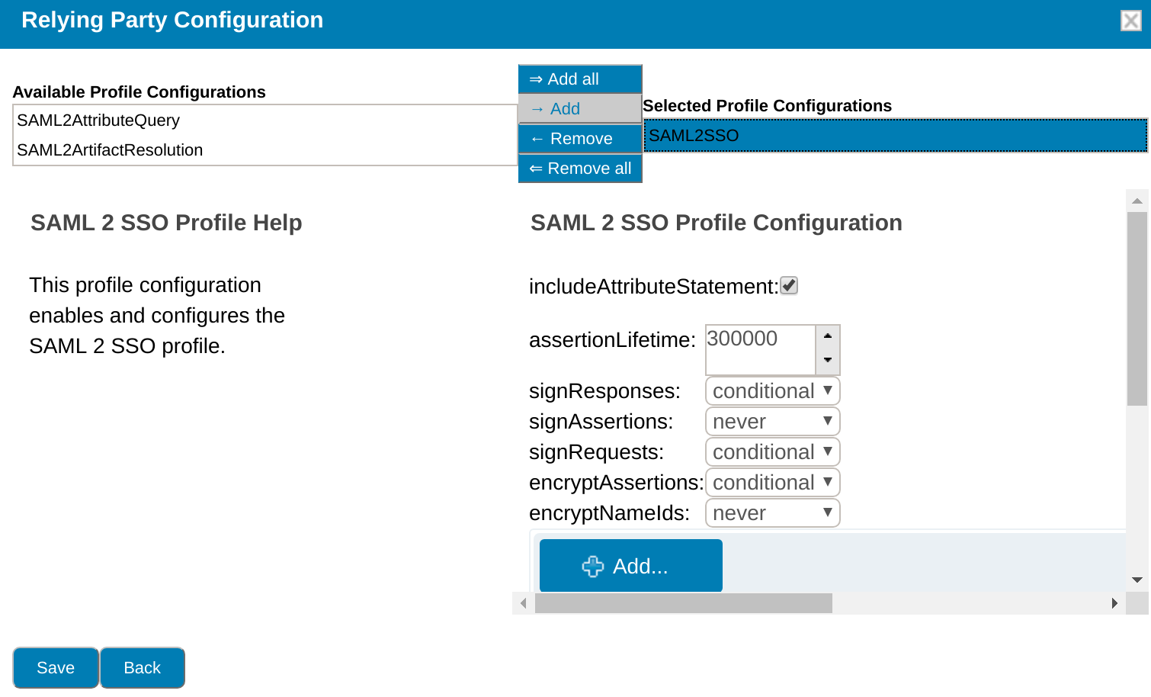Decrease assertionLifetime with the down arrow

[828, 360]
